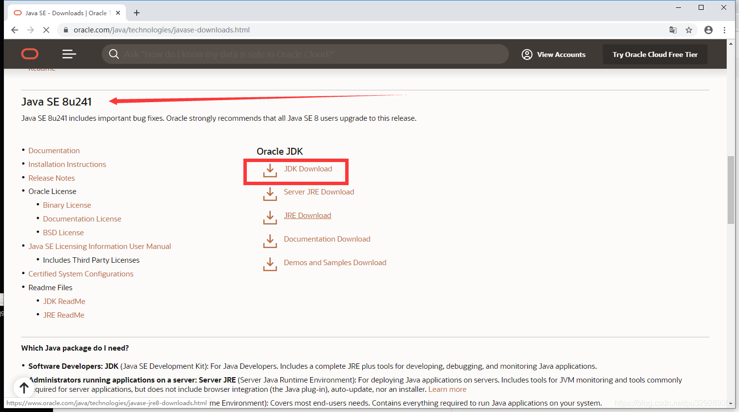Open the Documentation link
739x412 pixels.
[x=54, y=151]
